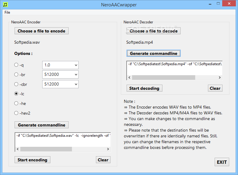This screenshot has width=238, height=175.
Task: Minimize the NeroAACwrapper window
Action: pos(210,4)
